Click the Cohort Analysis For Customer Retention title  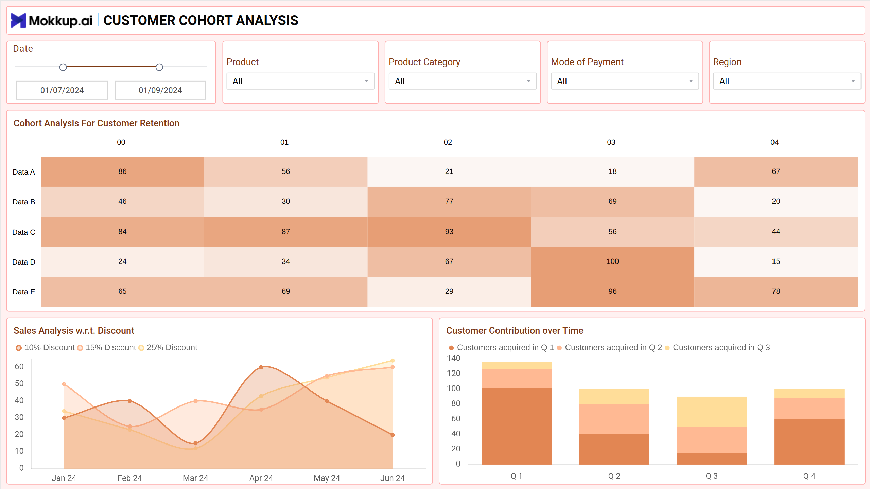coord(97,123)
